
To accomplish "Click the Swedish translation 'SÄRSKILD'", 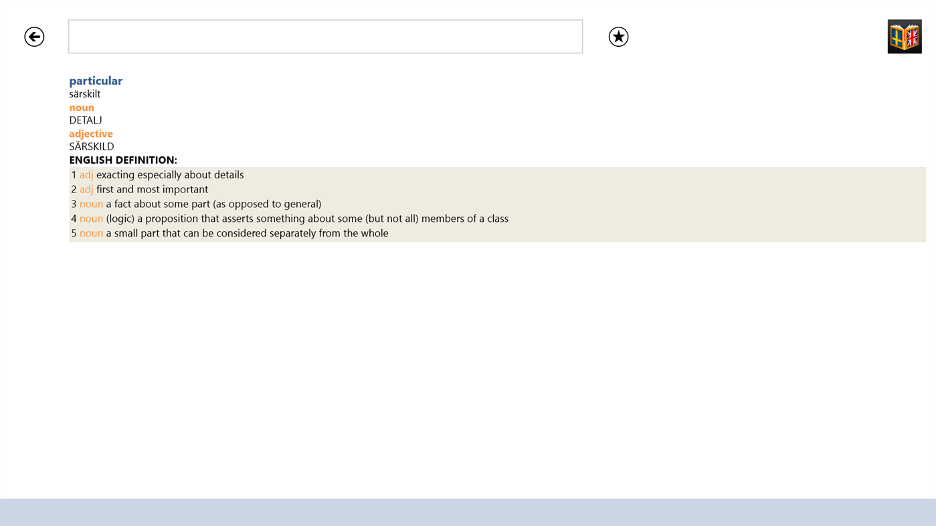I will click(92, 146).
